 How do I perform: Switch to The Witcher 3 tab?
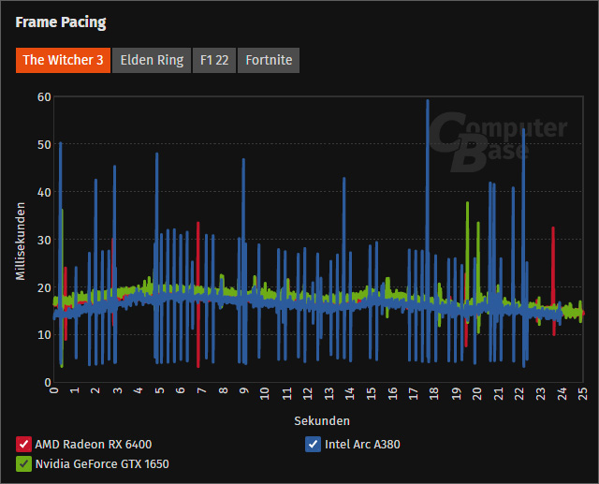(x=63, y=60)
